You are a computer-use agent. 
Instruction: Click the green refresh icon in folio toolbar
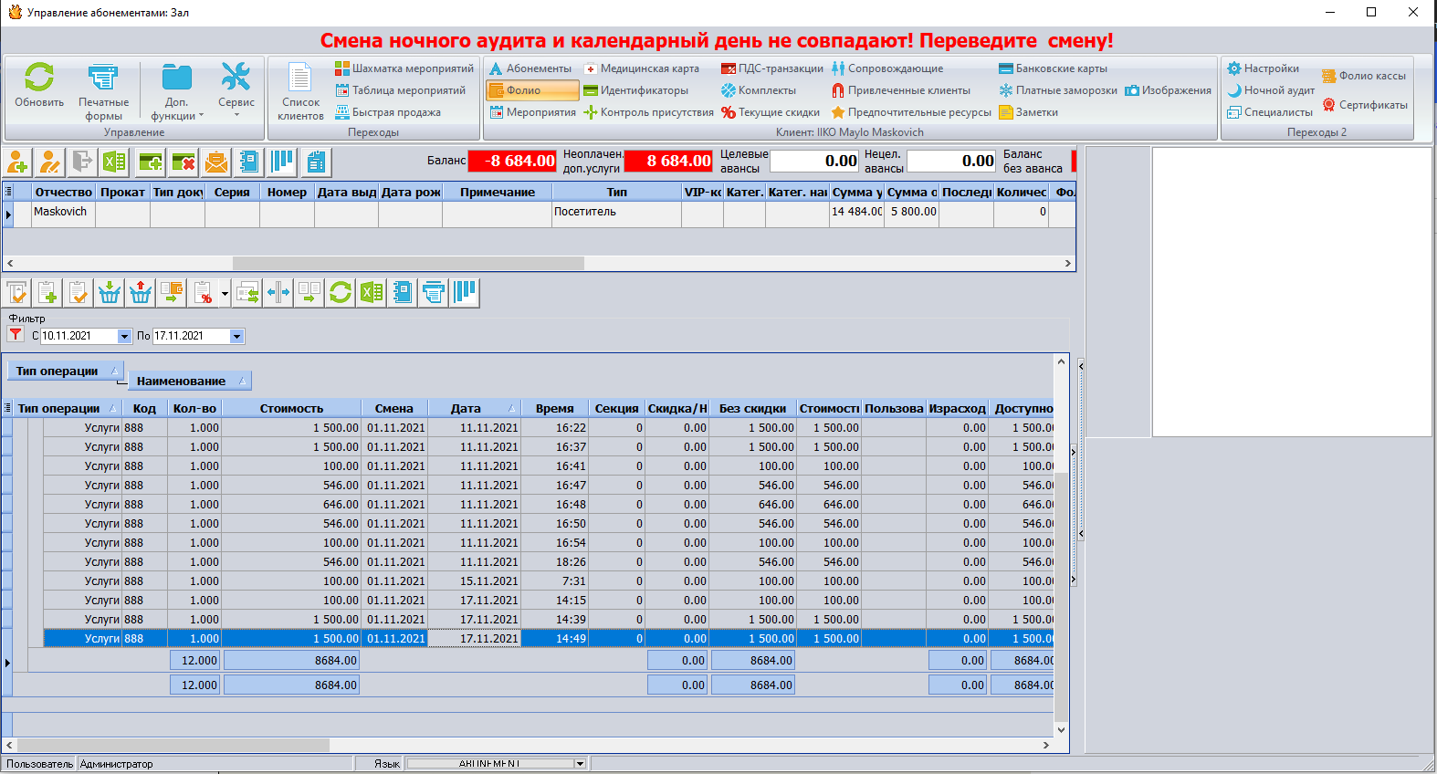tap(341, 293)
